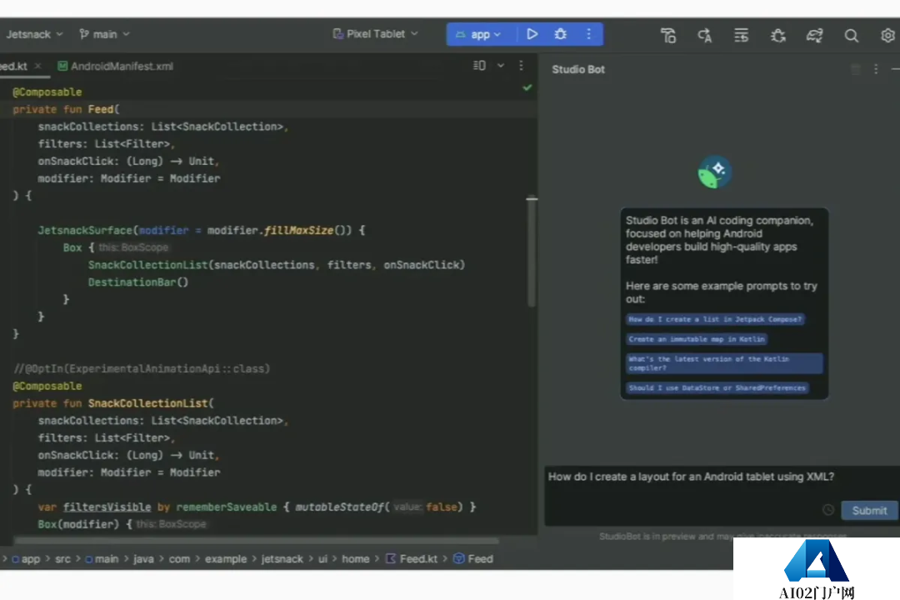
Task: Open the query history clock icon
Action: [827, 510]
